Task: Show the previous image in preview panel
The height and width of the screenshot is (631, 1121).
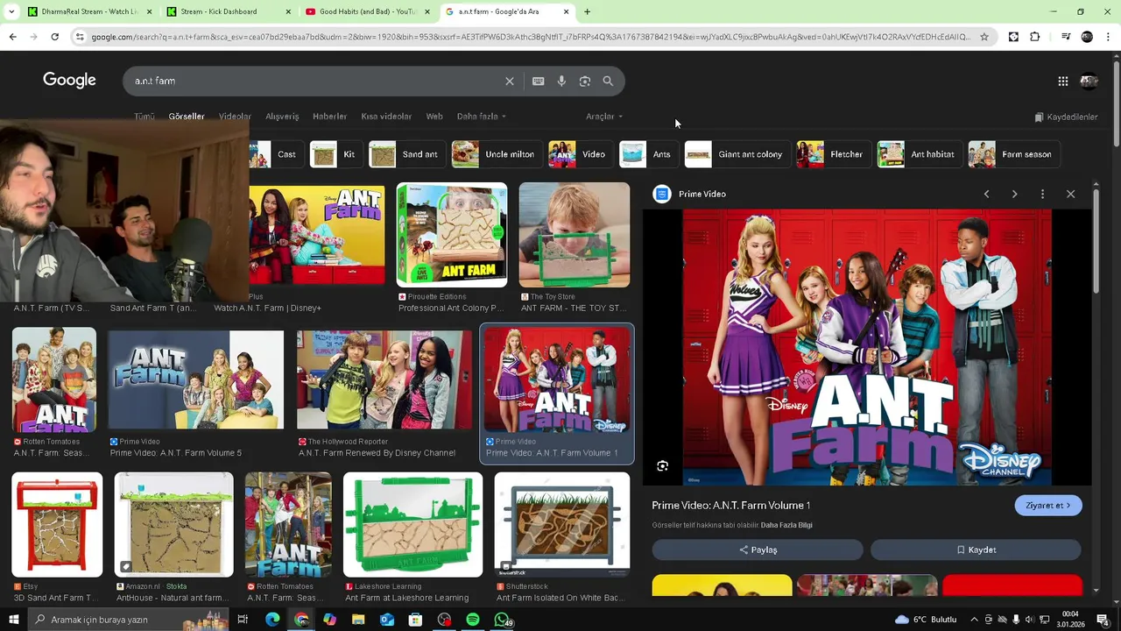Action: click(x=987, y=194)
